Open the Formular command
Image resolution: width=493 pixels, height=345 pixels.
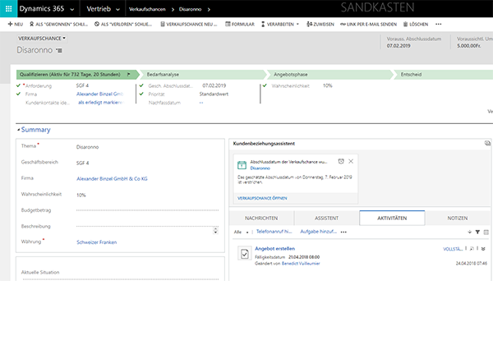pyautogui.click(x=240, y=24)
